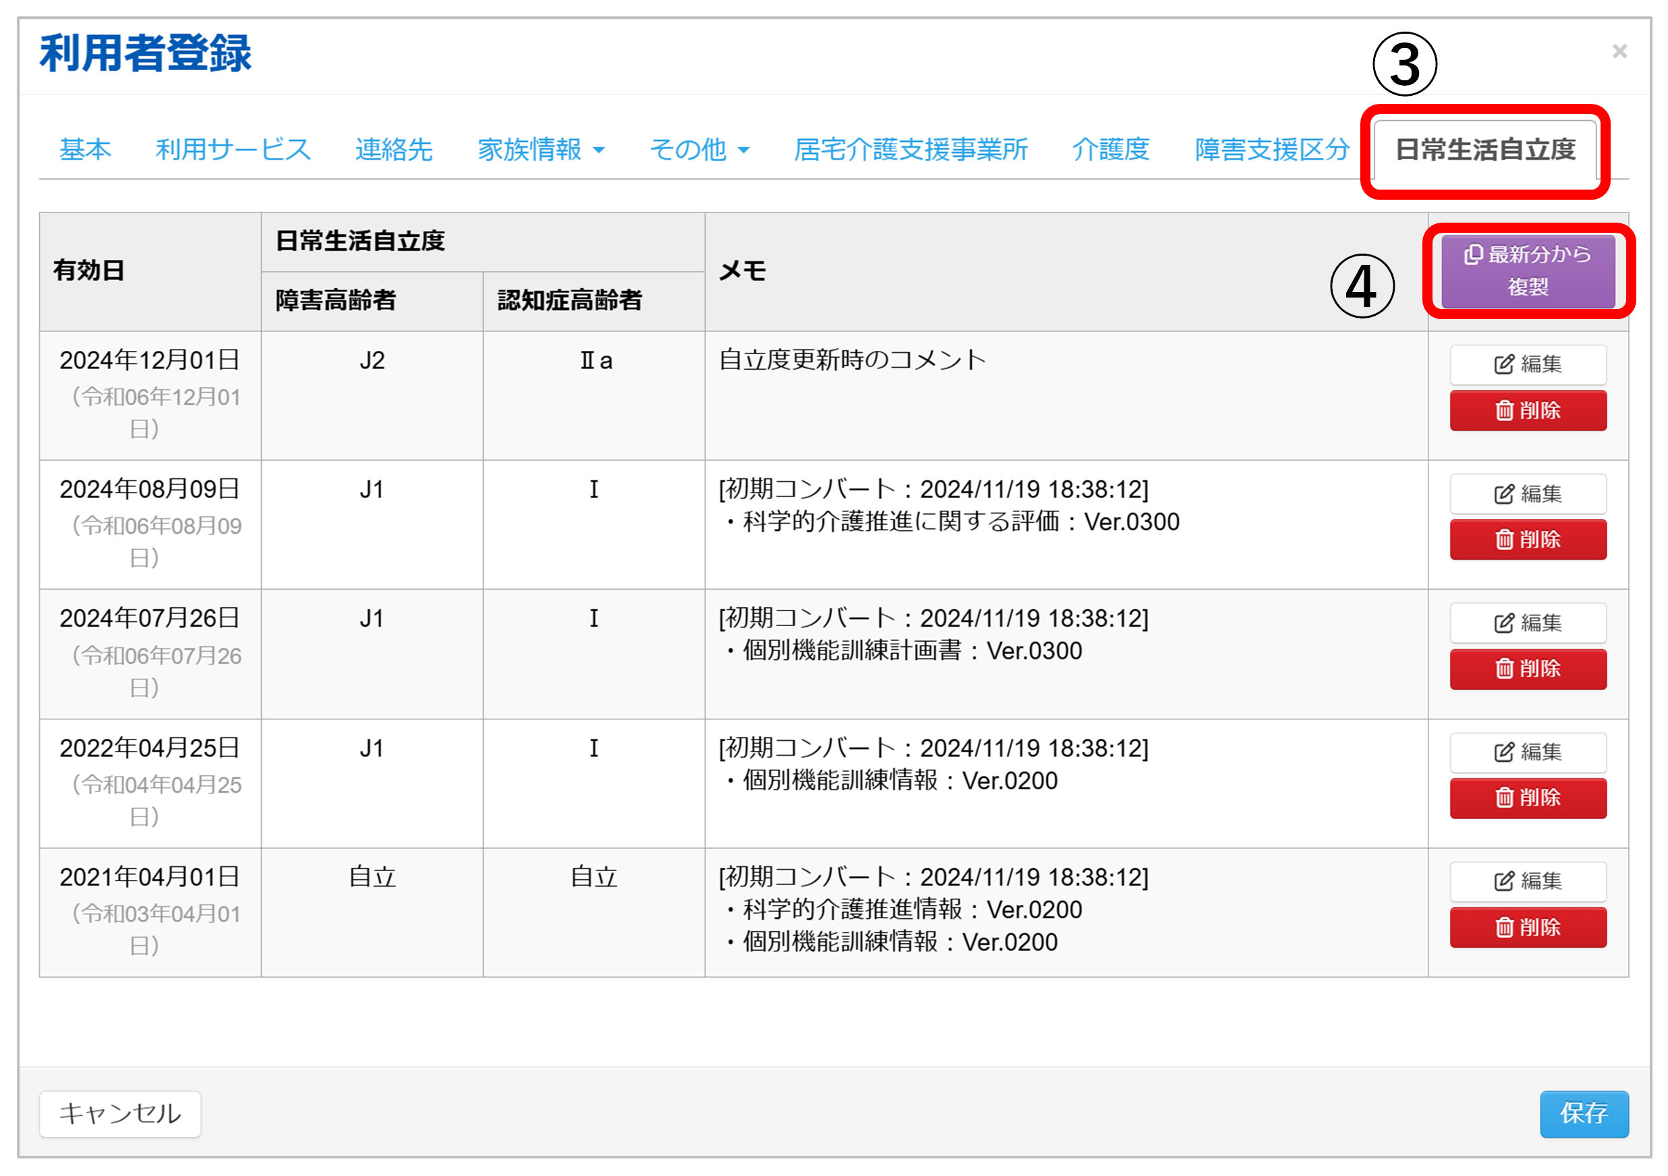Viewport: 1668px width, 1176px height.
Task: Switch to the 介護度 tab
Action: (1111, 150)
